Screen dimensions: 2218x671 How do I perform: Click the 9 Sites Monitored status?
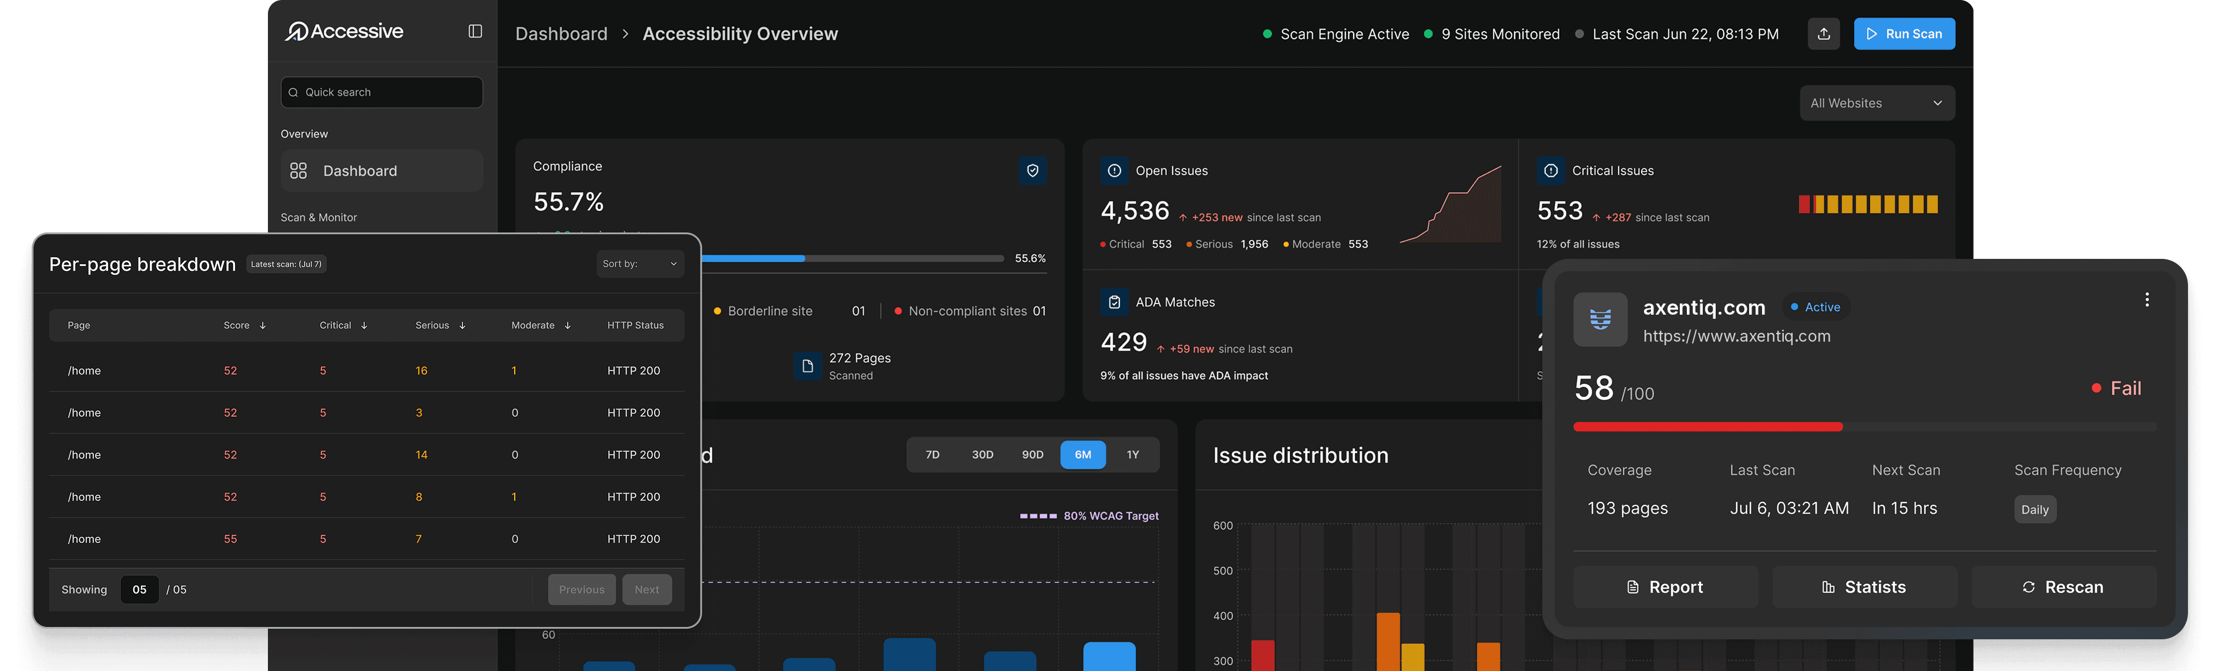tap(1491, 35)
